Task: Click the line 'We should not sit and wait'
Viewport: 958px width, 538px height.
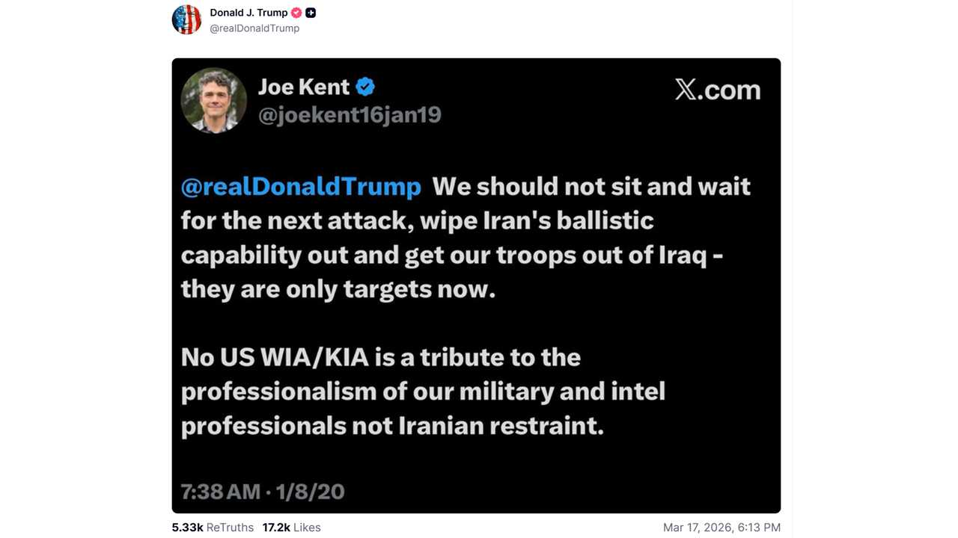Action: 591,186
